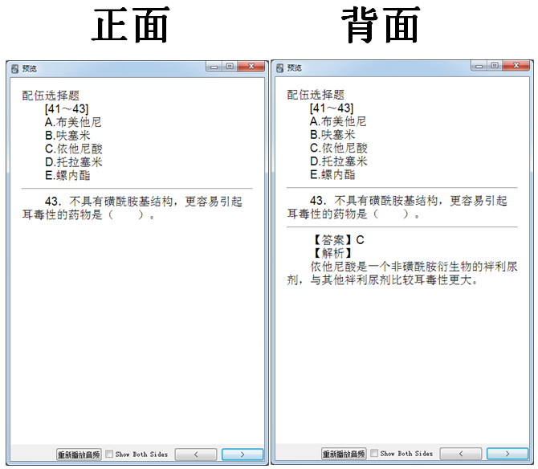Minimize the left preview window
The width and height of the screenshot is (538, 469).
[x=214, y=67]
